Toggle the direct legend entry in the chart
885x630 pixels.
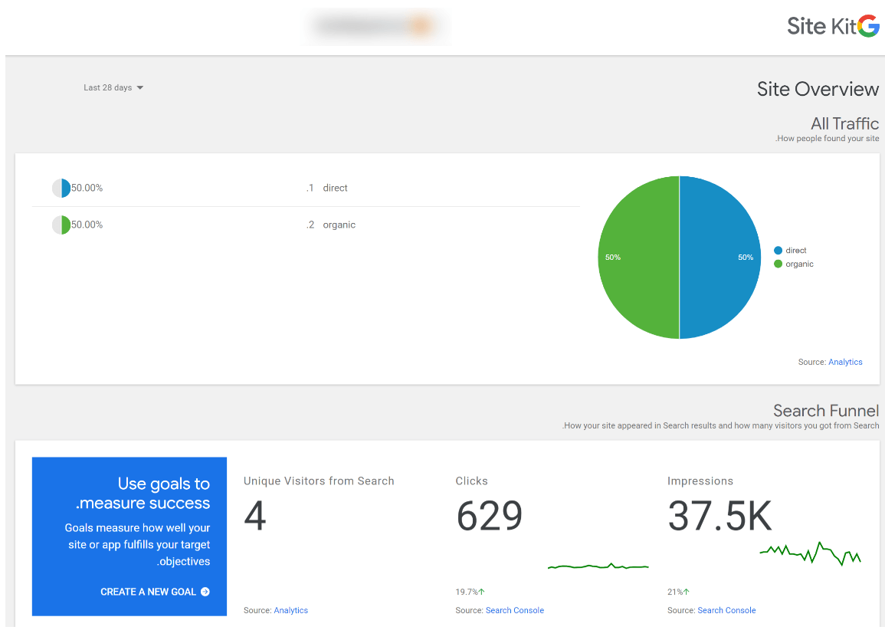(x=790, y=250)
